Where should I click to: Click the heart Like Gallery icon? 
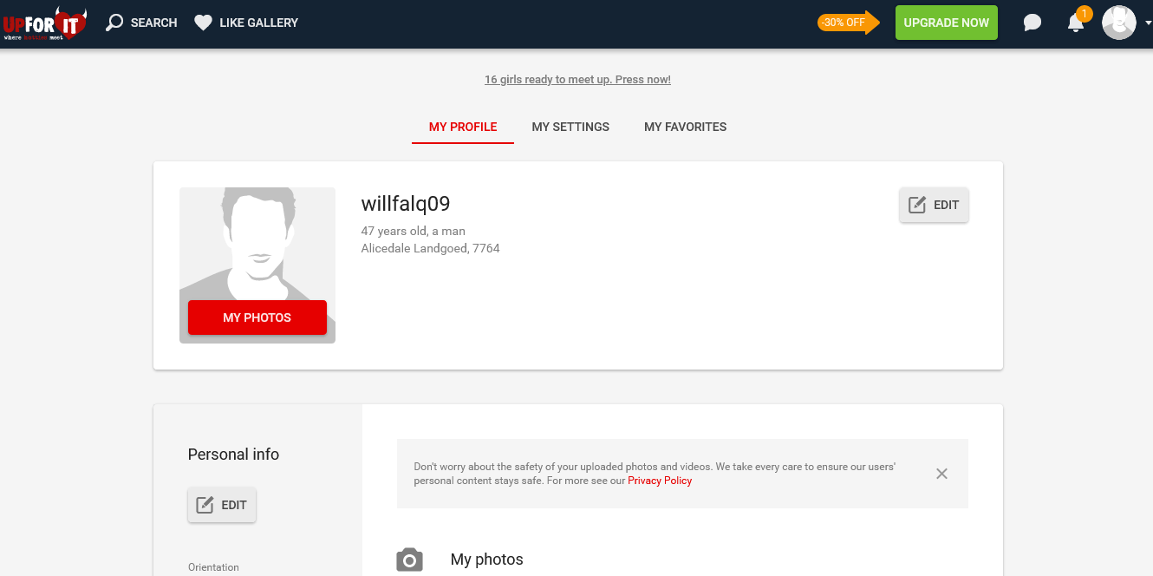point(203,23)
